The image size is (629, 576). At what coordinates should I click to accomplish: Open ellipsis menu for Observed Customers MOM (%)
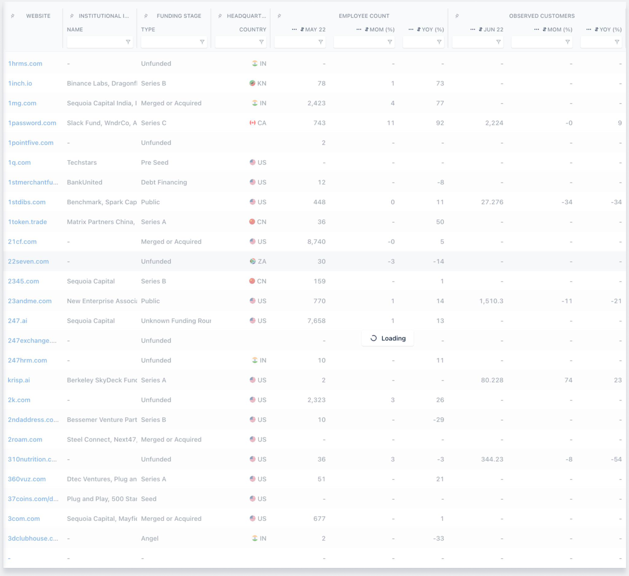tap(537, 29)
